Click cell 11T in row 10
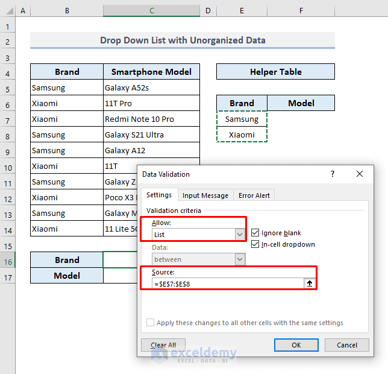The height and width of the screenshot is (374, 388). 120,166
